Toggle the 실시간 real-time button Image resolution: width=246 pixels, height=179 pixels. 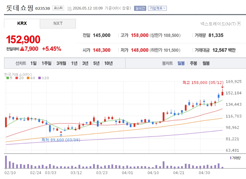[140, 8]
